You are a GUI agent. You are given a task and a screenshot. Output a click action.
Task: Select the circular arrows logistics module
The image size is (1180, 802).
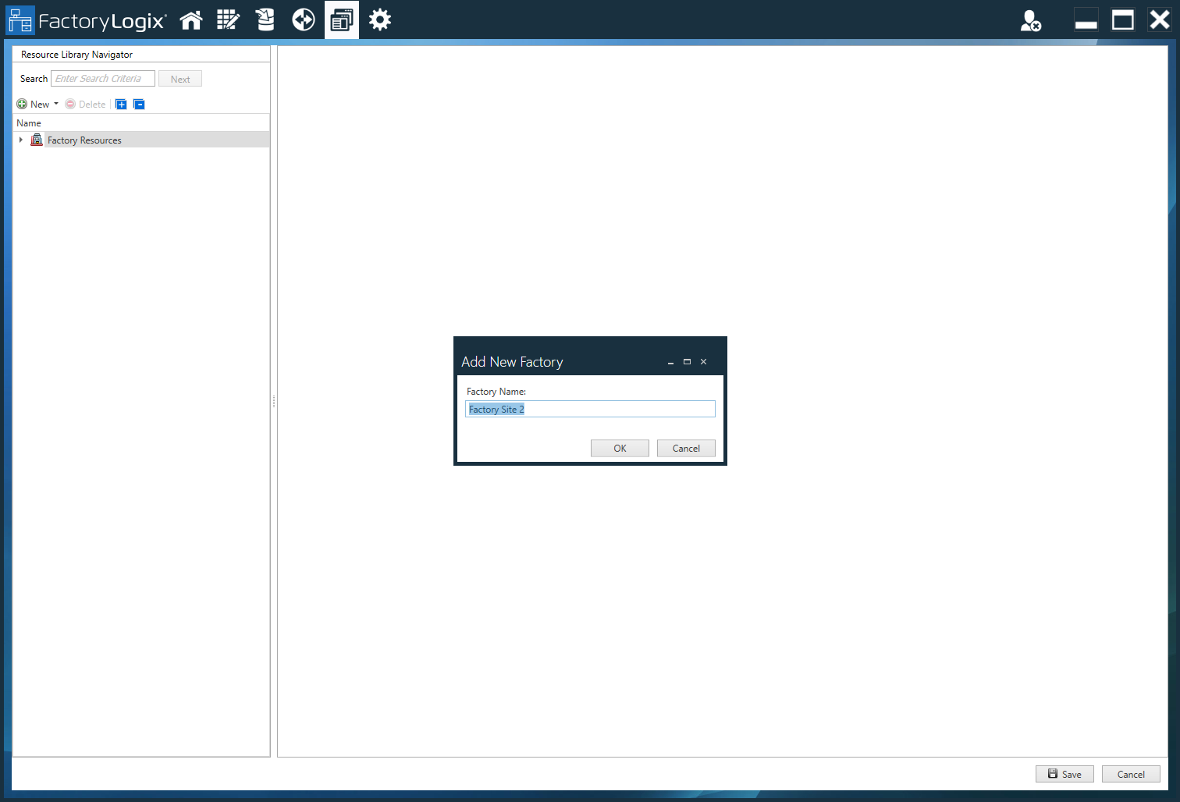303,20
